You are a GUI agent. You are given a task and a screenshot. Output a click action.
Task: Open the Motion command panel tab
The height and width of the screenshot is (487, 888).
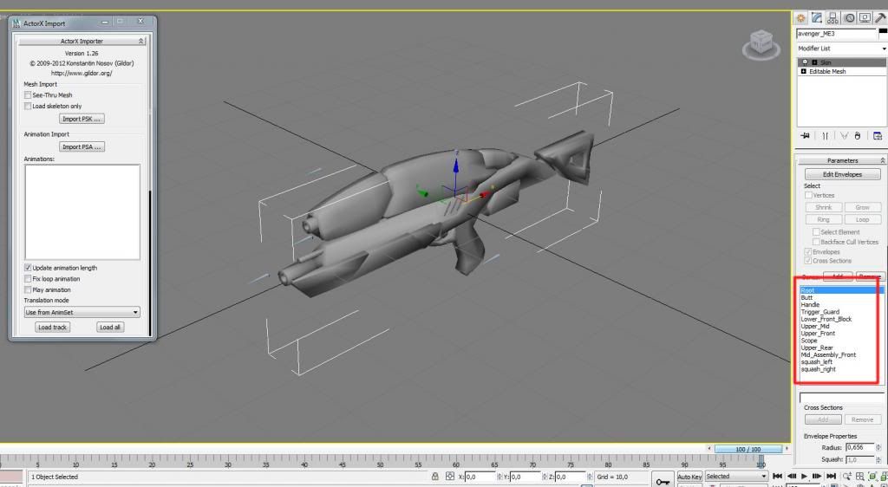[849, 18]
